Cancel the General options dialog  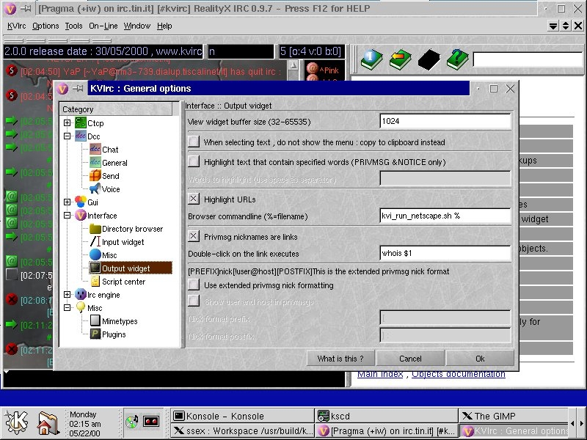click(x=410, y=359)
